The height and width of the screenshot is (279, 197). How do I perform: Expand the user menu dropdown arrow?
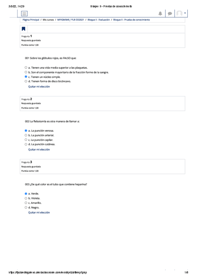click(185, 13)
